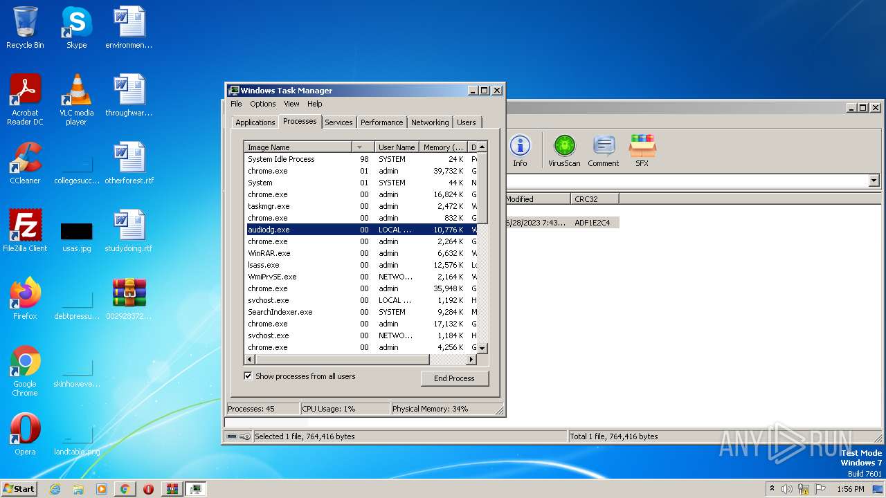Click the horizontal scroll left arrow
The width and height of the screenshot is (886, 498).
251,360
